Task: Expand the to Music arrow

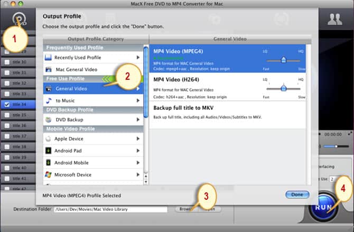Action: 138,100
